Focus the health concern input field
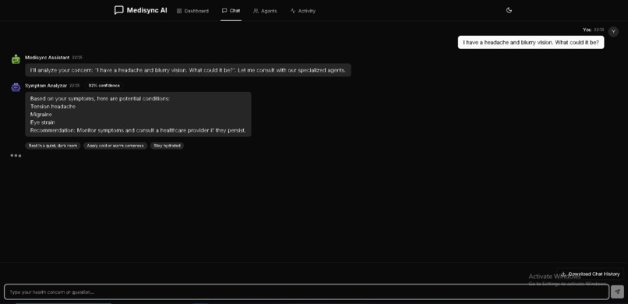This screenshot has width=628, height=304. coord(306,292)
